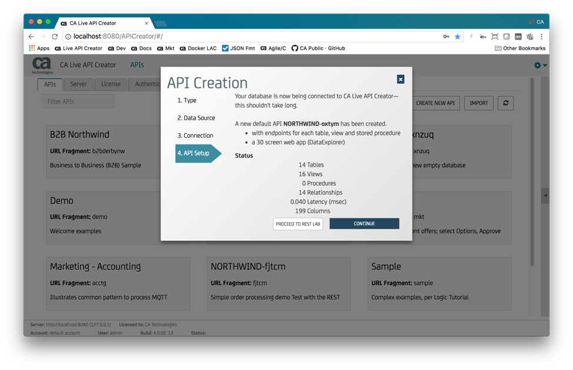
Task: Click the Server address in status bar
Action: coord(71,325)
